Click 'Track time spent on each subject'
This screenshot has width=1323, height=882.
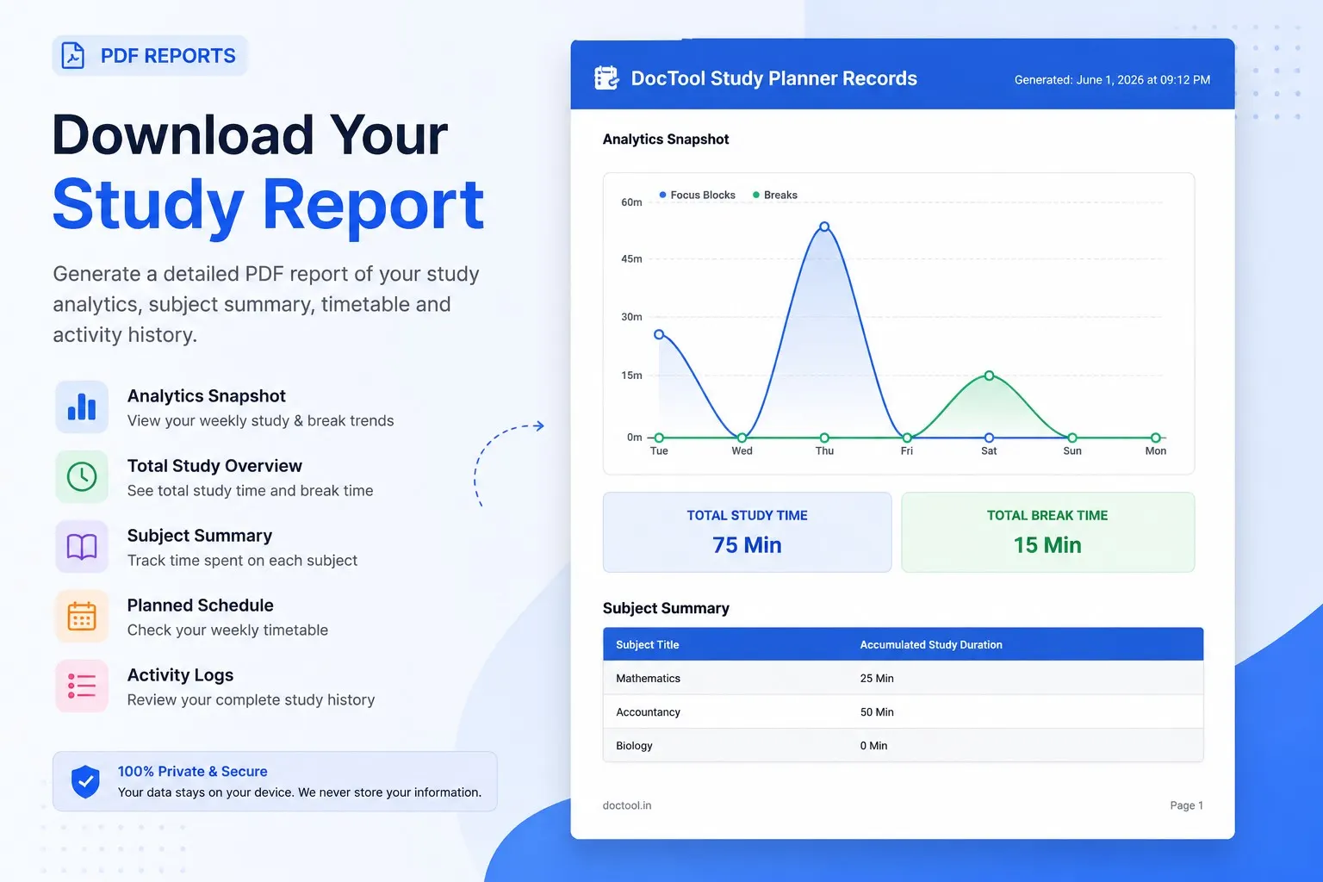(242, 561)
